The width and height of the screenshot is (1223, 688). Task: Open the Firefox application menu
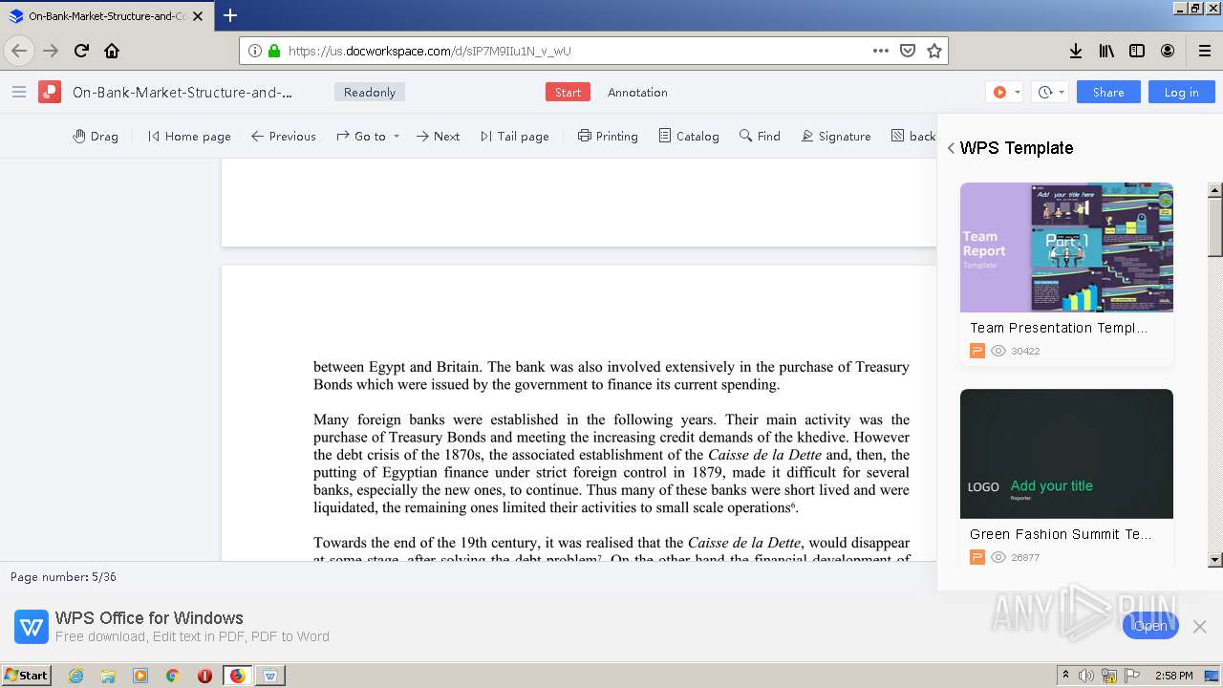(1205, 51)
